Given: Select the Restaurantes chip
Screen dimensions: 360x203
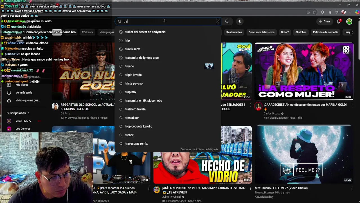Looking at the screenshot, I should (234, 32).
